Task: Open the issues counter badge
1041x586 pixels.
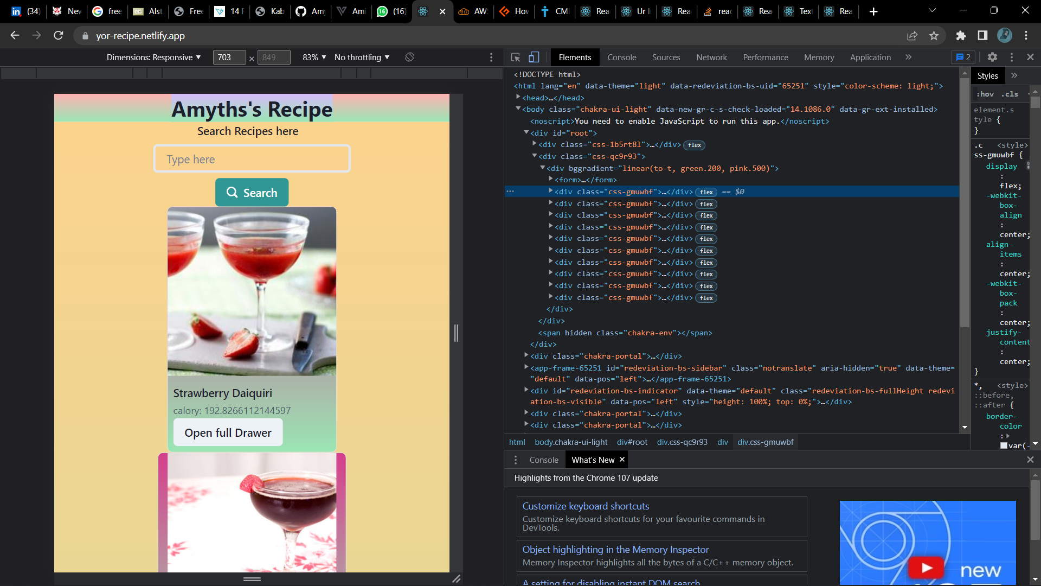Action: [x=963, y=57]
